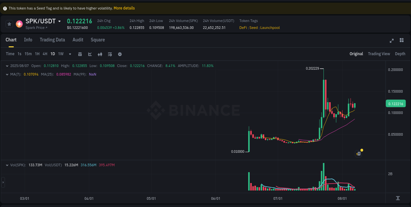Switch to the Trading Data tab
This screenshot has height=207, width=411.
pos(52,40)
